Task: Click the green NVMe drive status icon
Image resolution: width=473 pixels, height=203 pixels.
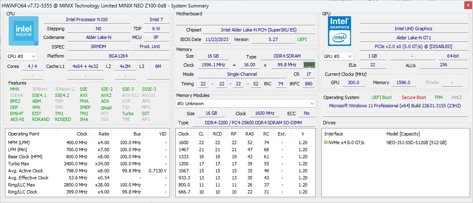Action: point(326,143)
